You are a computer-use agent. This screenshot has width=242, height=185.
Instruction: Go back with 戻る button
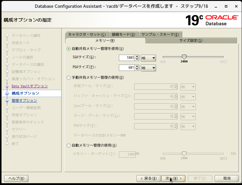149,178
